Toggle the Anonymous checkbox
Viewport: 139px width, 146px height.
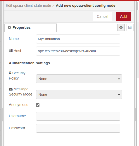coord(38,105)
